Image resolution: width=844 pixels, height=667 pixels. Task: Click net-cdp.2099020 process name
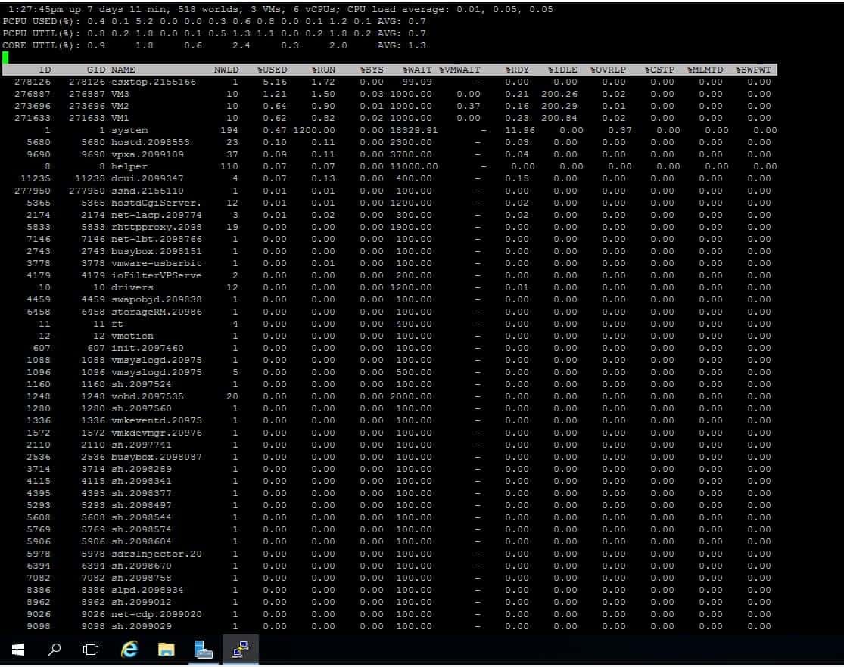156,614
